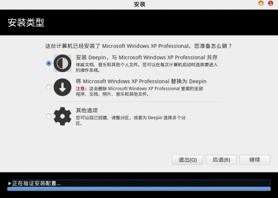This screenshot has height=198, width=278.
Task: Select the 其他选项 radio button
Action: click(48, 116)
